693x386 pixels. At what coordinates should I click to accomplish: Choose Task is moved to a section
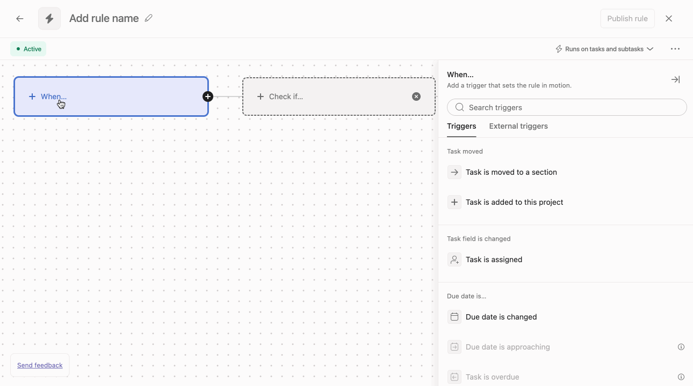511,172
